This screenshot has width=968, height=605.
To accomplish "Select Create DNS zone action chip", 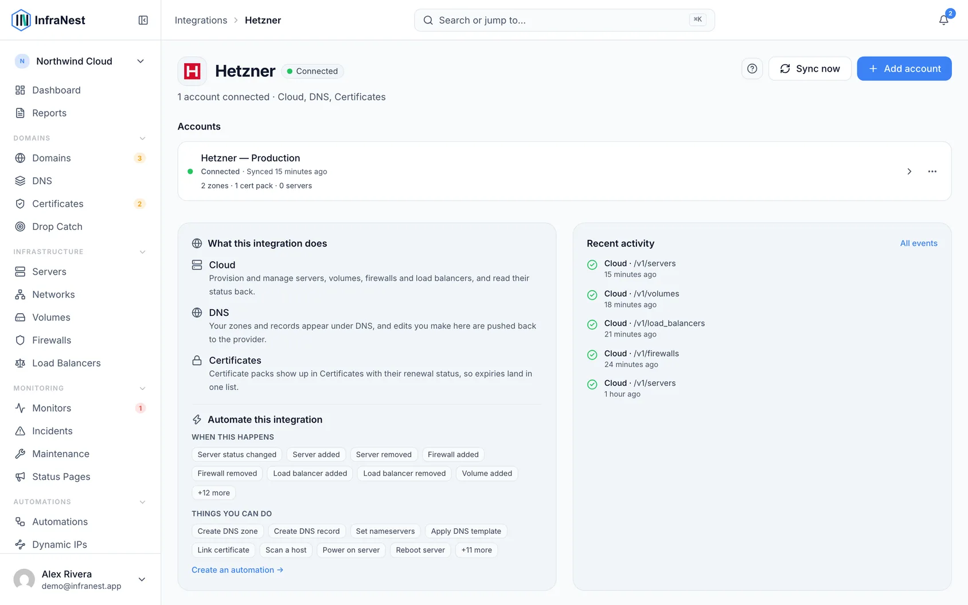I will (228, 531).
